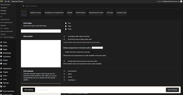Viewport: 183px width, 95px height.
Task: Switch to the General tab
Action: tap(24, 13)
